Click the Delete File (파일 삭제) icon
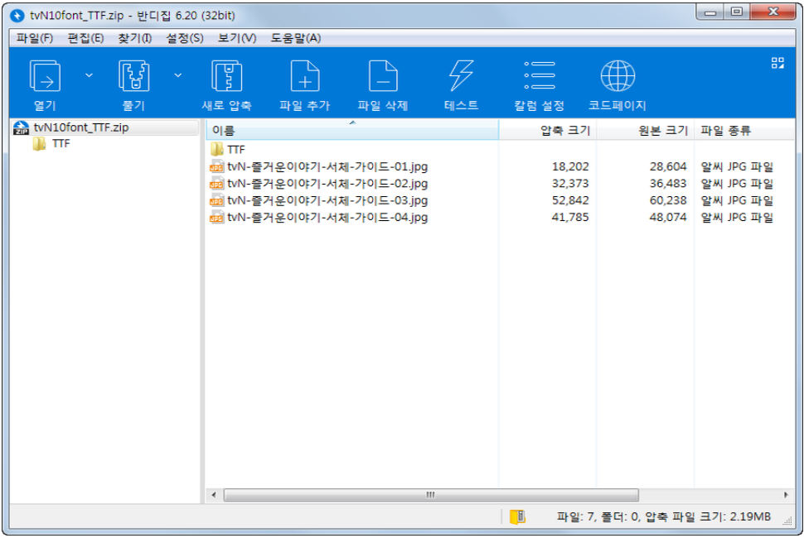This screenshot has width=804, height=538. point(383,76)
